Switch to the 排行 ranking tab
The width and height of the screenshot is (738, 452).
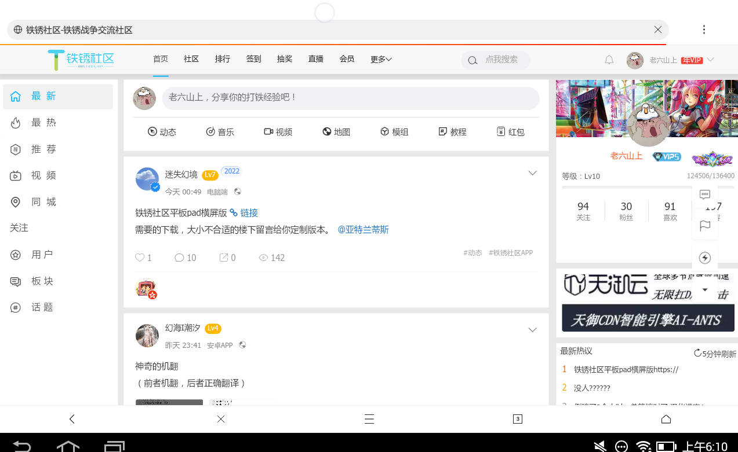click(223, 59)
